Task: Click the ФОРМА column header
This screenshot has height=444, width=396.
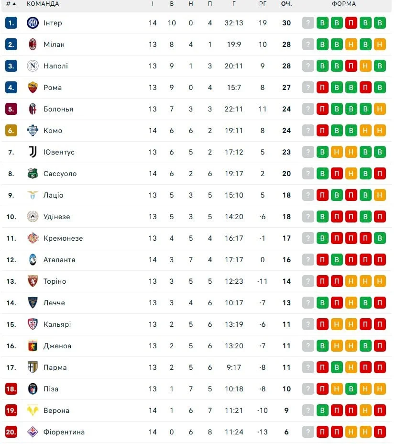Action: [x=344, y=4]
